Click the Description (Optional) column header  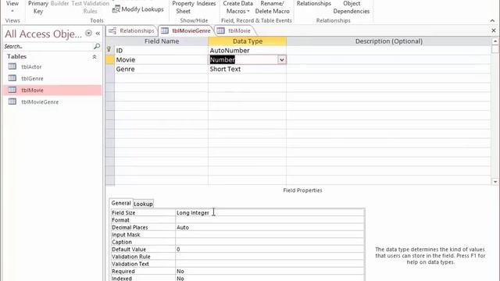pyautogui.click(x=388, y=41)
